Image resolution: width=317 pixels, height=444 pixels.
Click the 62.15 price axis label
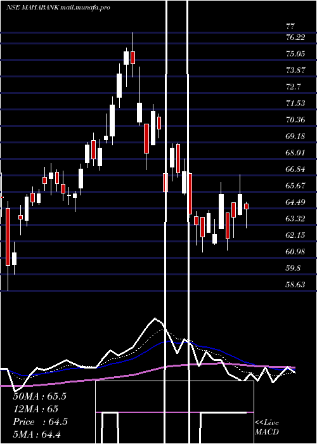click(295, 235)
